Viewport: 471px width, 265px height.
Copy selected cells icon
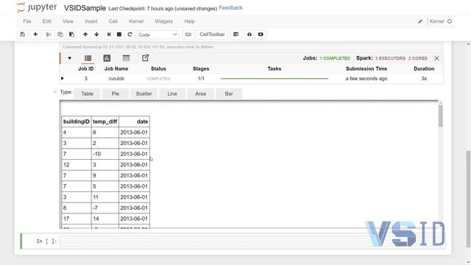tap(60, 35)
